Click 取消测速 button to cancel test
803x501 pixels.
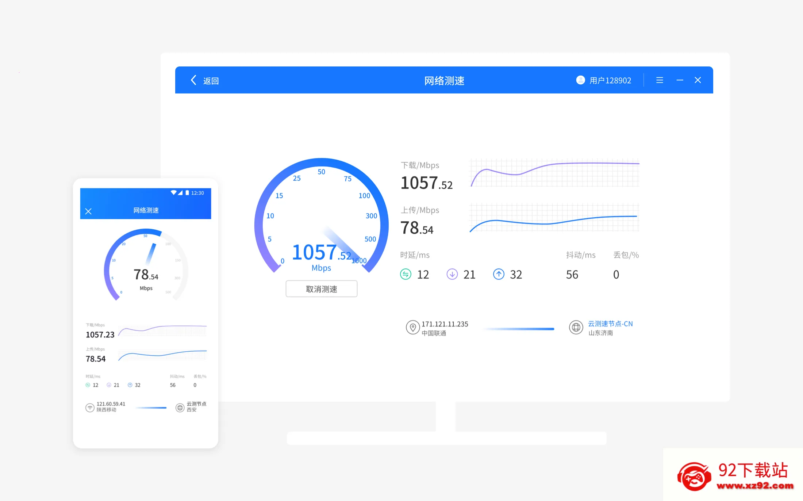point(321,289)
